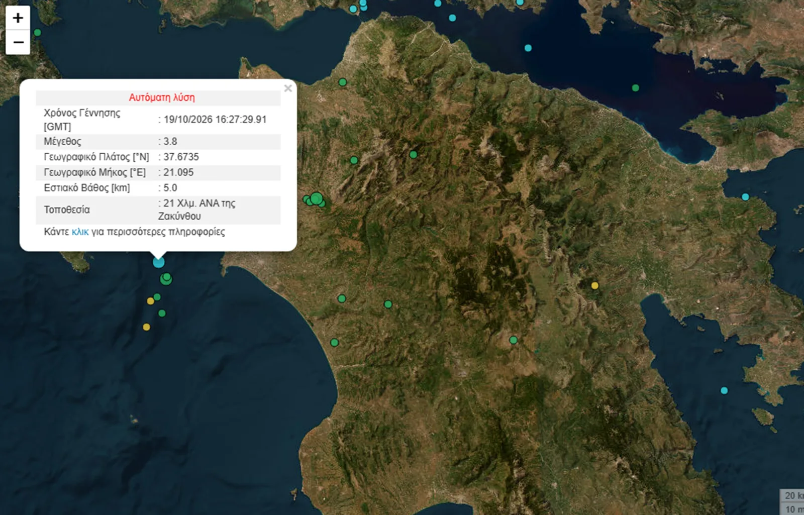Click the 'Τοποθεσία' row label
The height and width of the screenshot is (515, 804).
pos(67,210)
